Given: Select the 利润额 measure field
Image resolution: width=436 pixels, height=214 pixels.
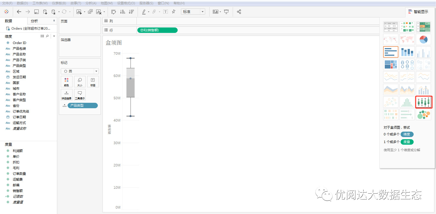Looking at the screenshot, I should tap(18, 151).
